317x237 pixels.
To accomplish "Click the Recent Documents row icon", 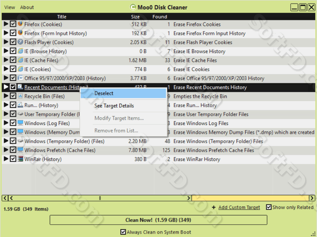I will point(20,87).
